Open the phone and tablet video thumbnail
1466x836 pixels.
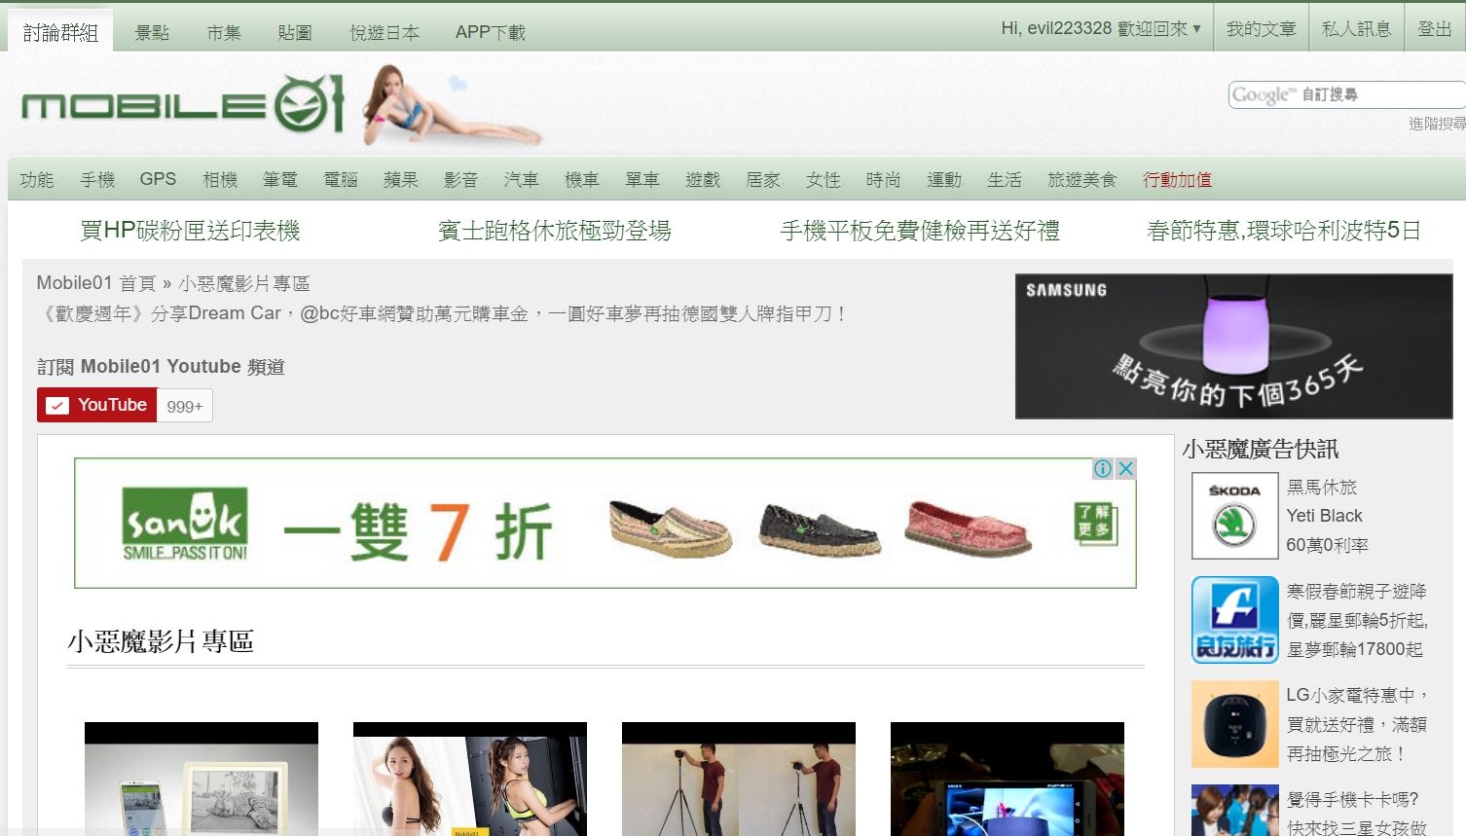click(202, 779)
